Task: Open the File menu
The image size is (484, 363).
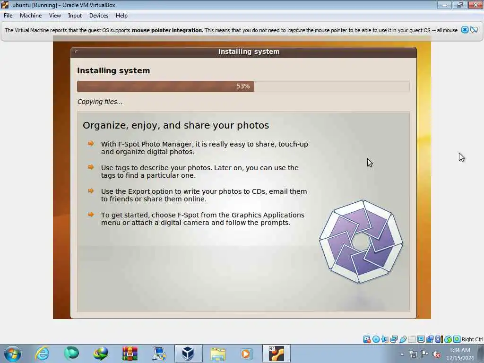Action: coord(8,16)
